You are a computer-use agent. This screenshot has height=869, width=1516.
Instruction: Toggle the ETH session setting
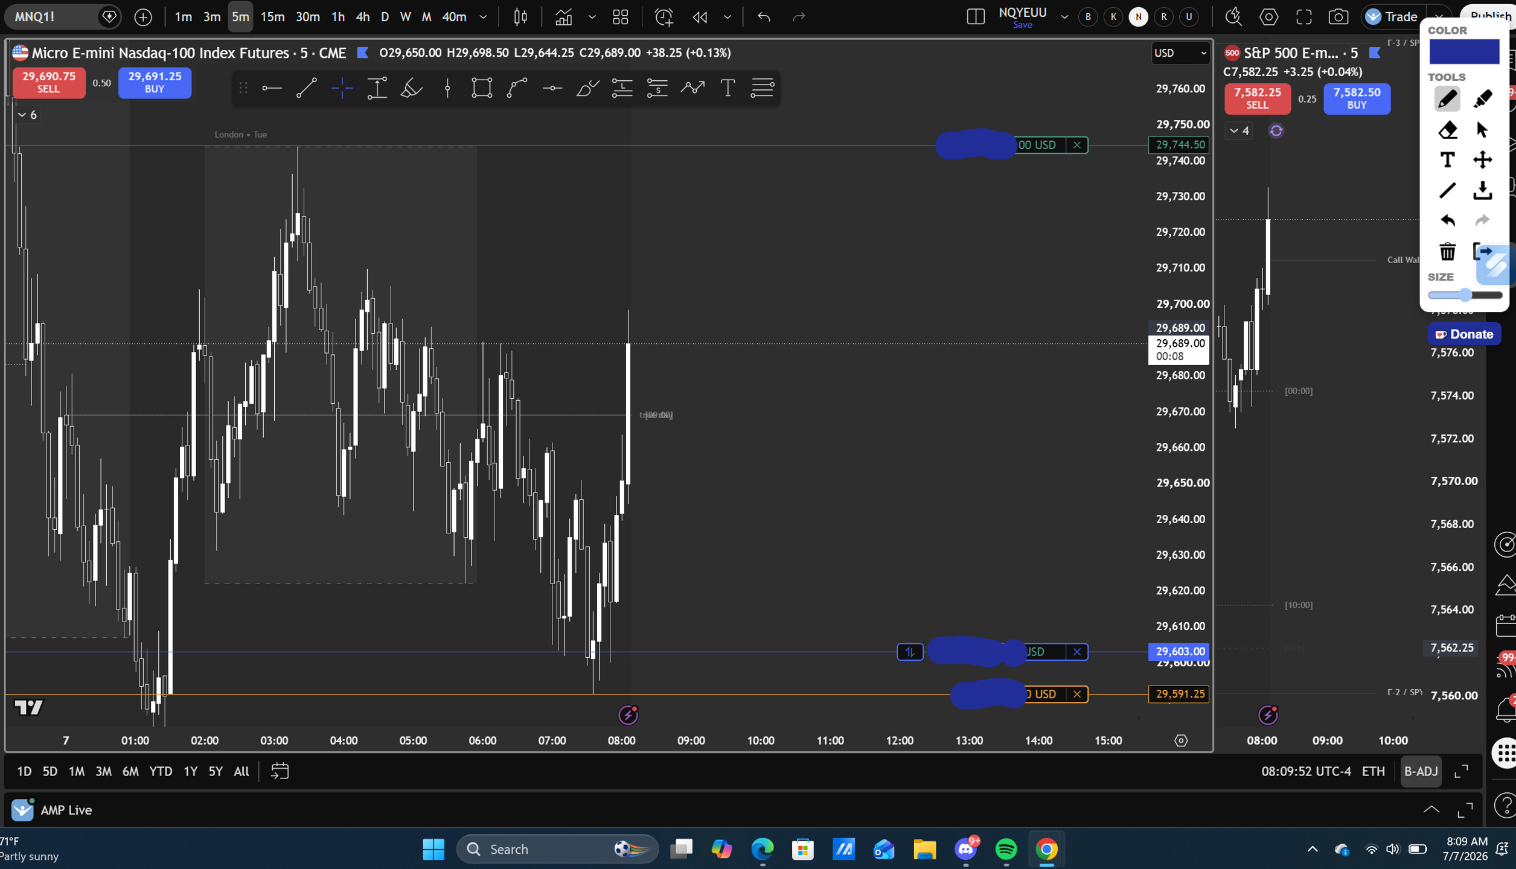1374,771
